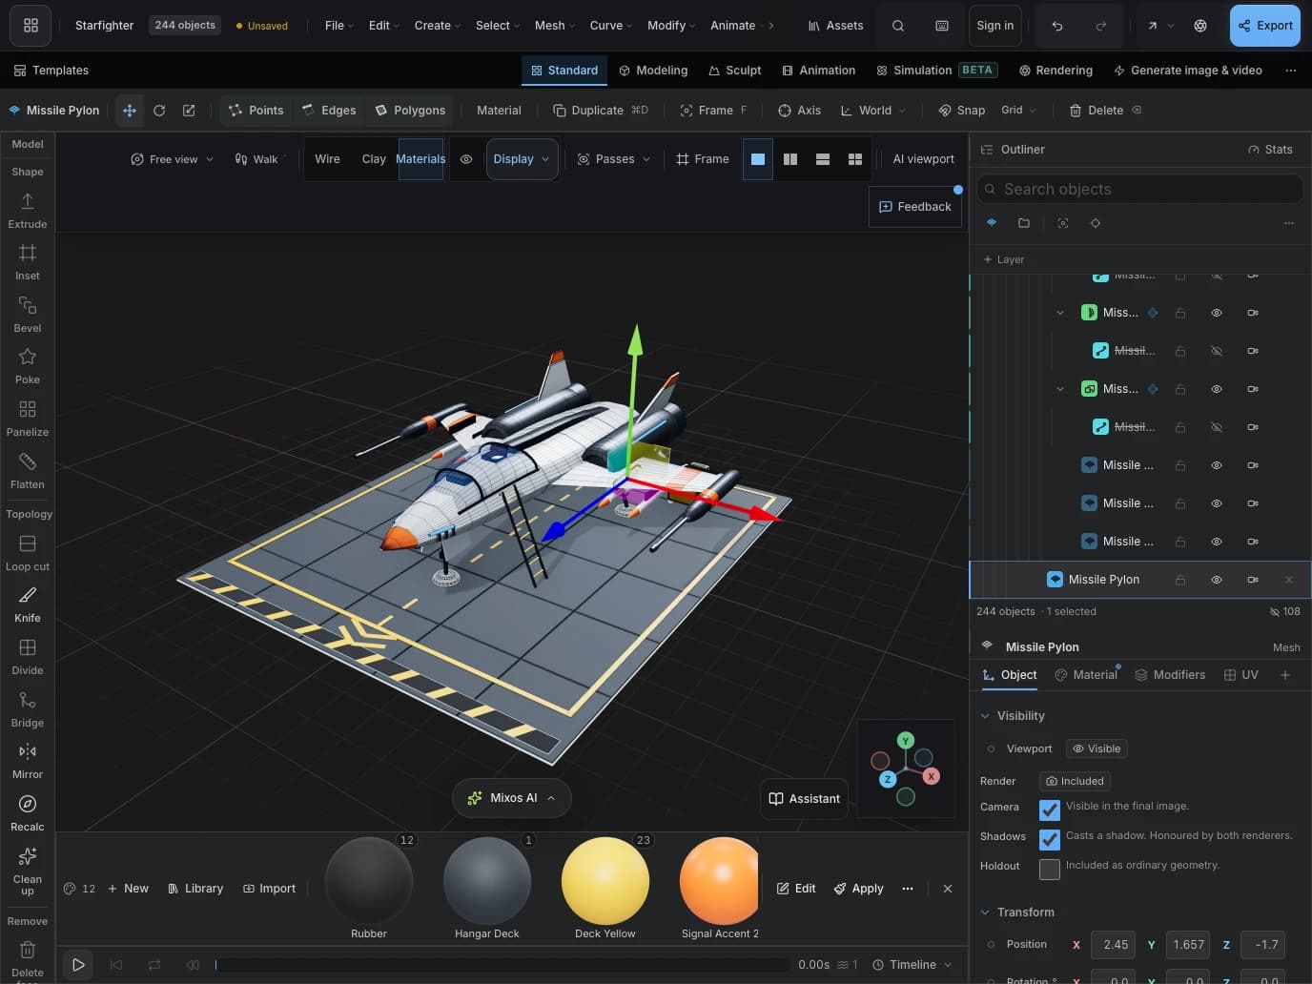Viewport: 1312px width, 984px height.
Task: Open the Modify menu
Action: click(671, 26)
